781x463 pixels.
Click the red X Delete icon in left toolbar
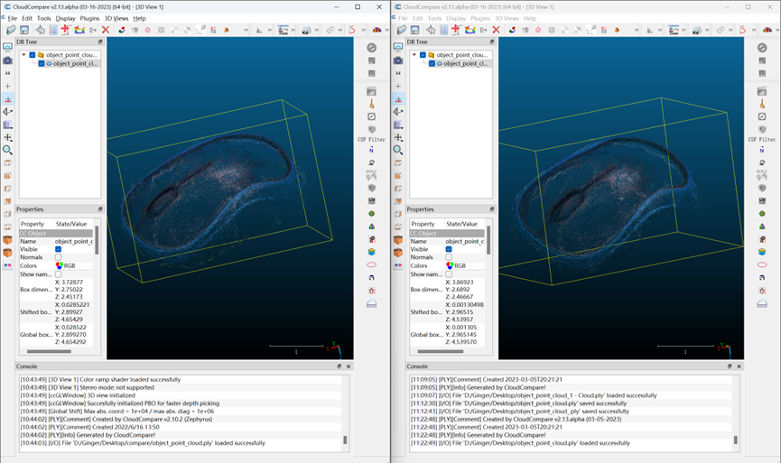tap(106, 30)
